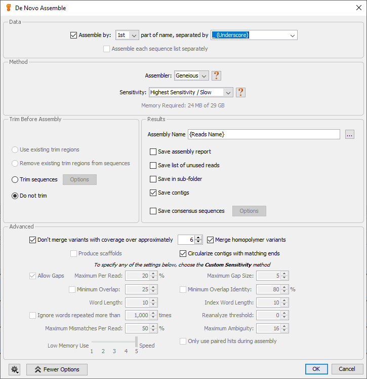Open the 1st part of name dropdown

tap(127, 35)
